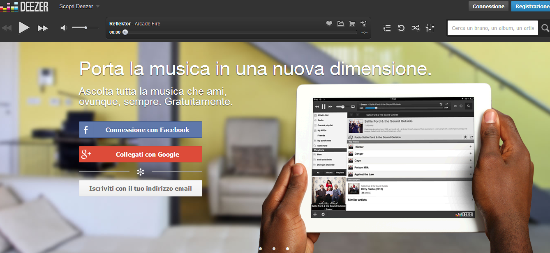Add track to a playlist icon
The width and height of the screenshot is (550, 253).
click(363, 23)
